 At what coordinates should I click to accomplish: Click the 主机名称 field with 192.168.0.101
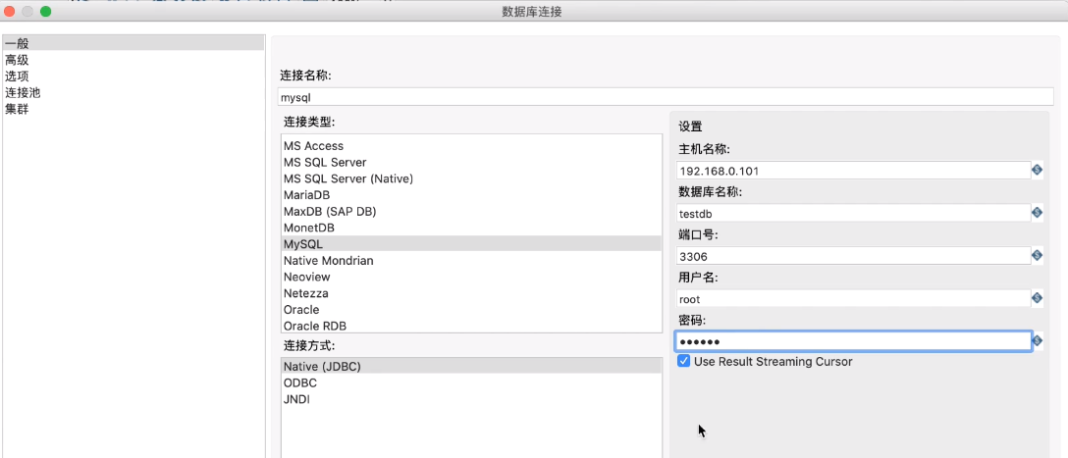coord(854,170)
